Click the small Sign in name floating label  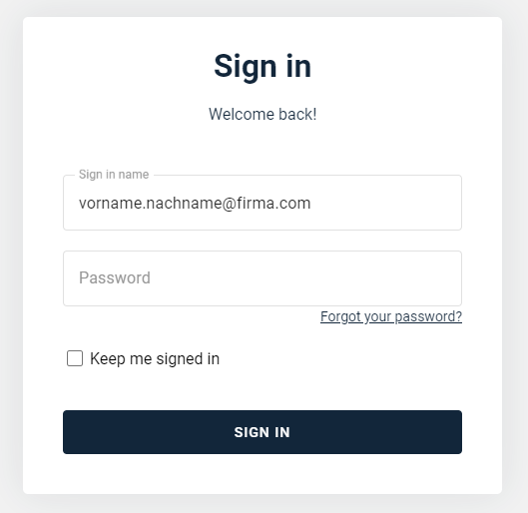[114, 175]
